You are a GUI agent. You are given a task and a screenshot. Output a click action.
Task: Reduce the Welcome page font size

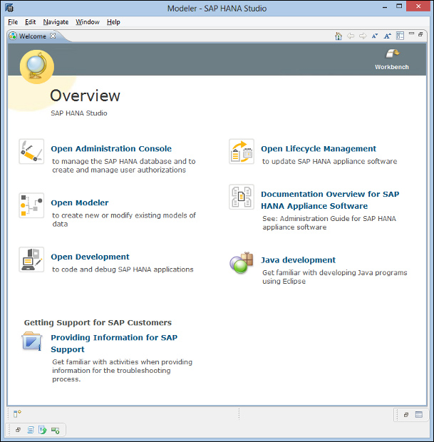(x=375, y=36)
